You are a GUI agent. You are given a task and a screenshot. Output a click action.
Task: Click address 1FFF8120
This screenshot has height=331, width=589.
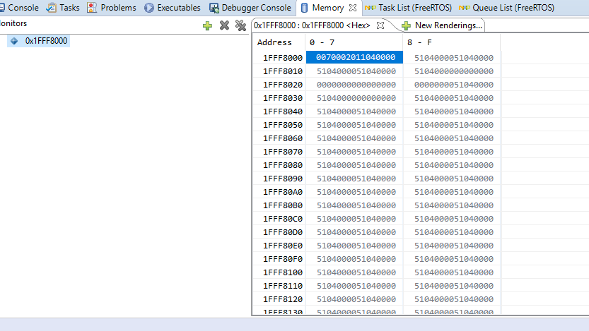point(283,299)
